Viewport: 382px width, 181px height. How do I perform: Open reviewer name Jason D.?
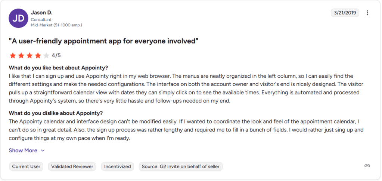point(42,13)
